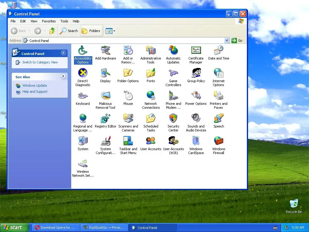Open Game Controllers icon
This screenshot has width=309, height=232.
coord(174,78)
